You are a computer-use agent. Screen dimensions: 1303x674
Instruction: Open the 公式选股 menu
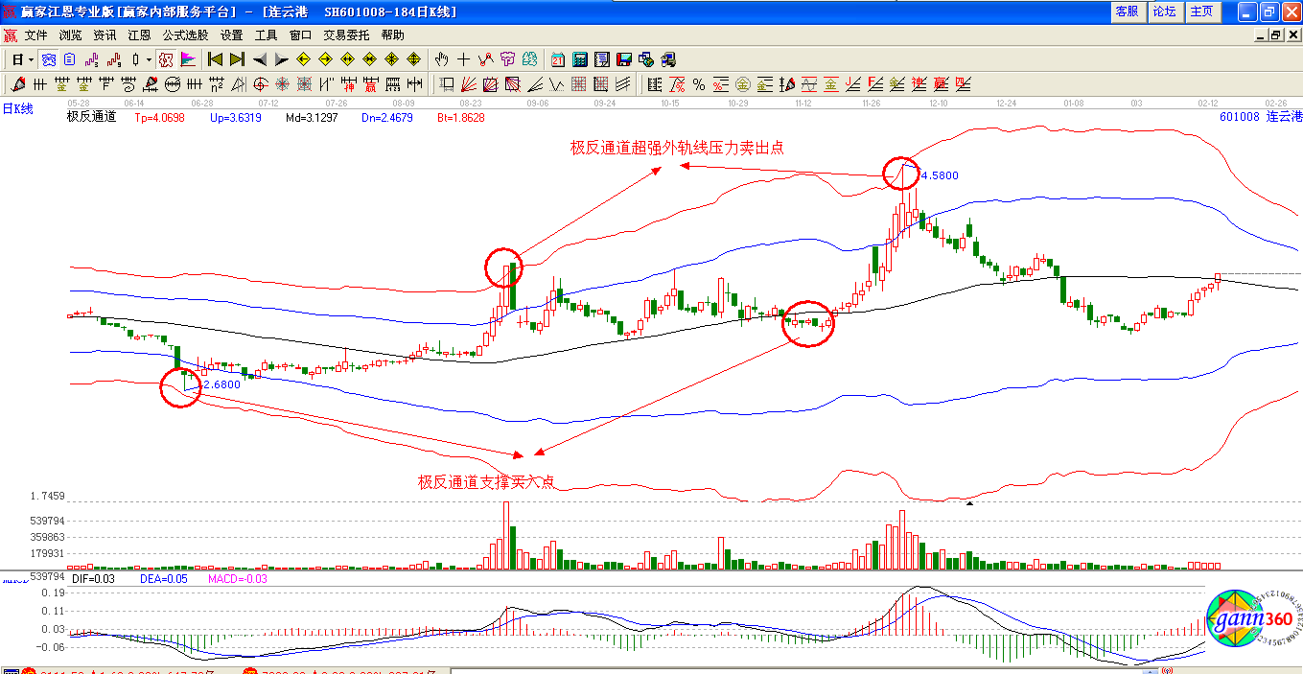point(185,35)
